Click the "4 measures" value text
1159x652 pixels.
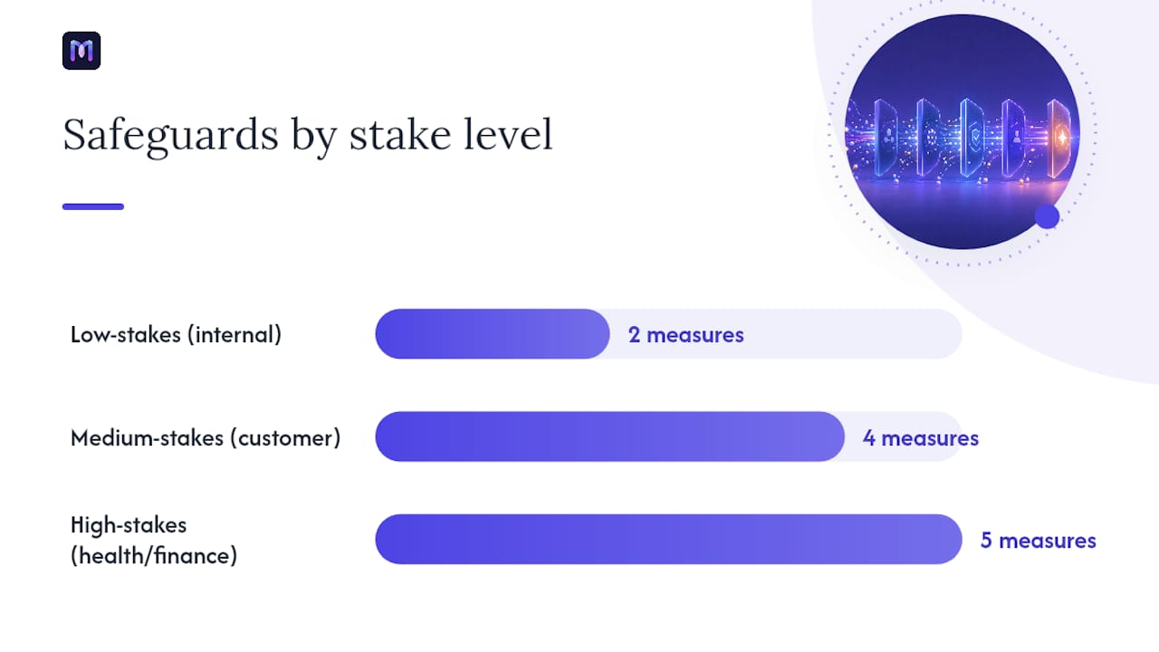(921, 438)
